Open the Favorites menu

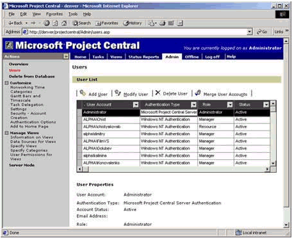point(54,14)
